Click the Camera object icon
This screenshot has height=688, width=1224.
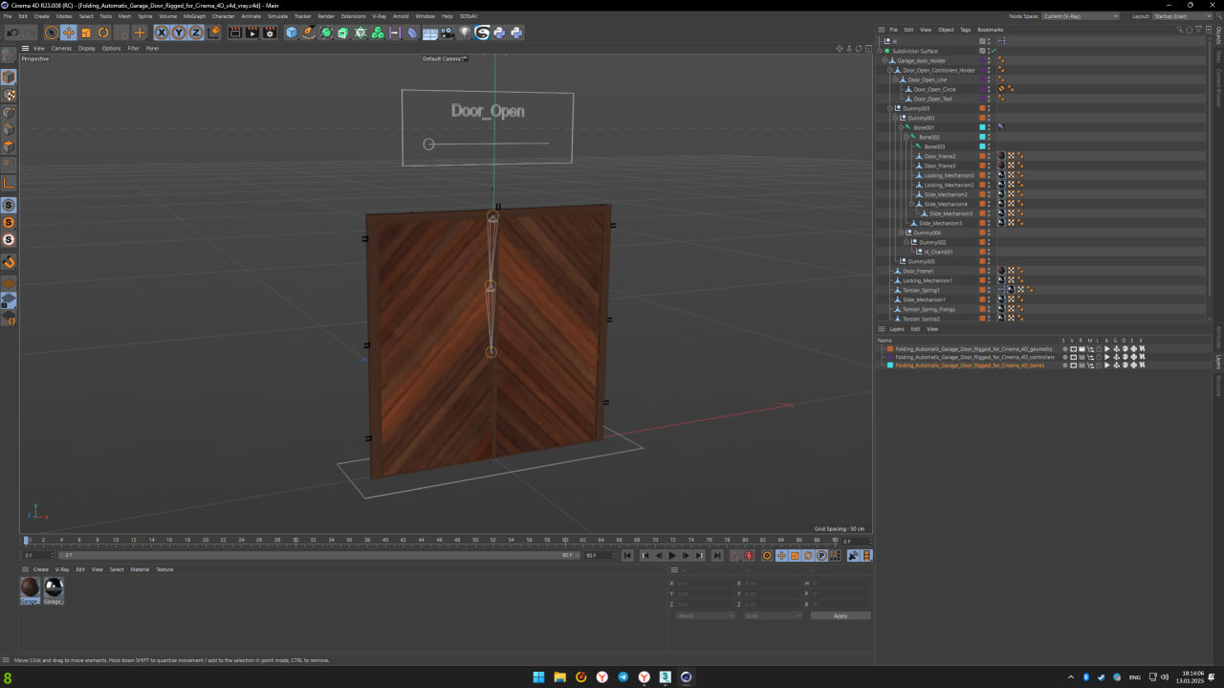pyautogui.click(x=447, y=33)
